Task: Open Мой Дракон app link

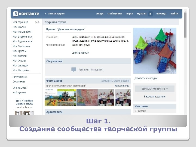Action: [19, 93]
